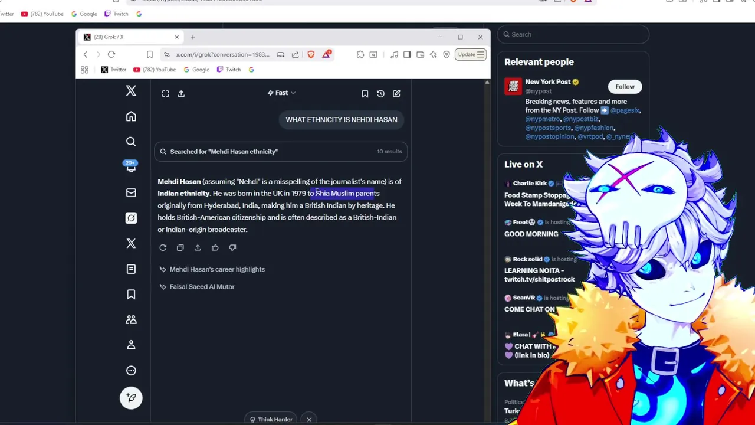This screenshot has height=425, width=755.
Task: Open Brave Wallet icon
Action: [420, 54]
